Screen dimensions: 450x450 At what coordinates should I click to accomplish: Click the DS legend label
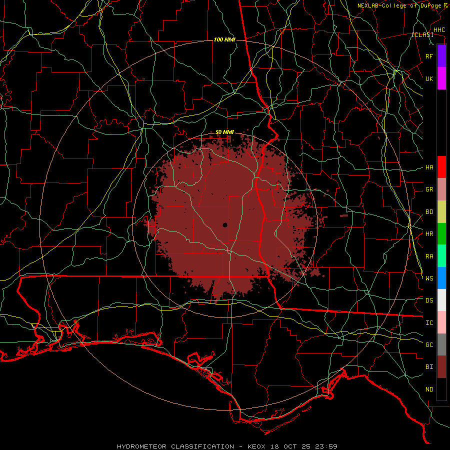[429, 300]
